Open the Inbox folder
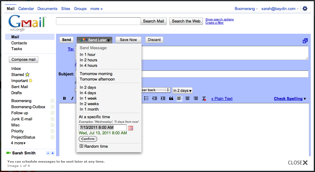This screenshot has height=172, width=315. (16, 68)
